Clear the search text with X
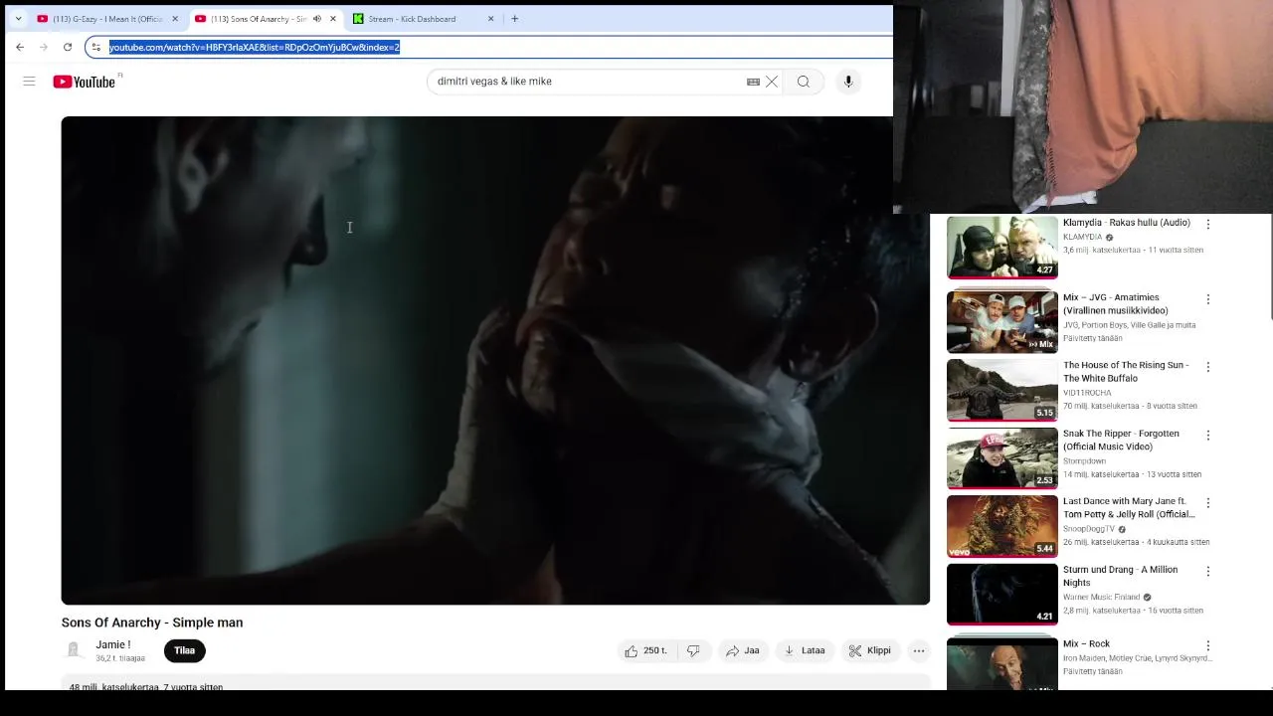This screenshot has width=1273, height=716. [x=772, y=82]
